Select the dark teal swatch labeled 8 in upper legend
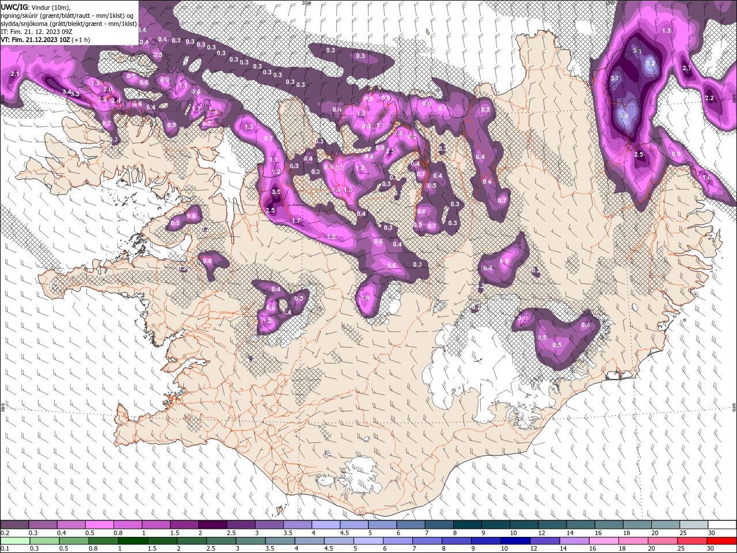 (x=468, y=525)
